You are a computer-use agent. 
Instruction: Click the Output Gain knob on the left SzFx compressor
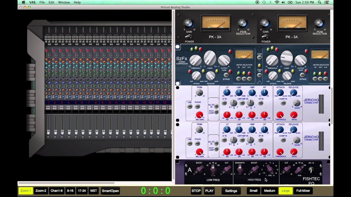[x=224, y=60]
